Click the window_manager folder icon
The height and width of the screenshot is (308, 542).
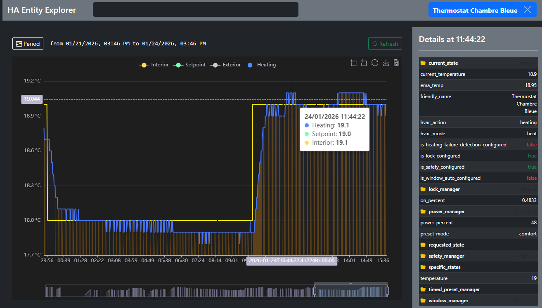tap(423, 301)
